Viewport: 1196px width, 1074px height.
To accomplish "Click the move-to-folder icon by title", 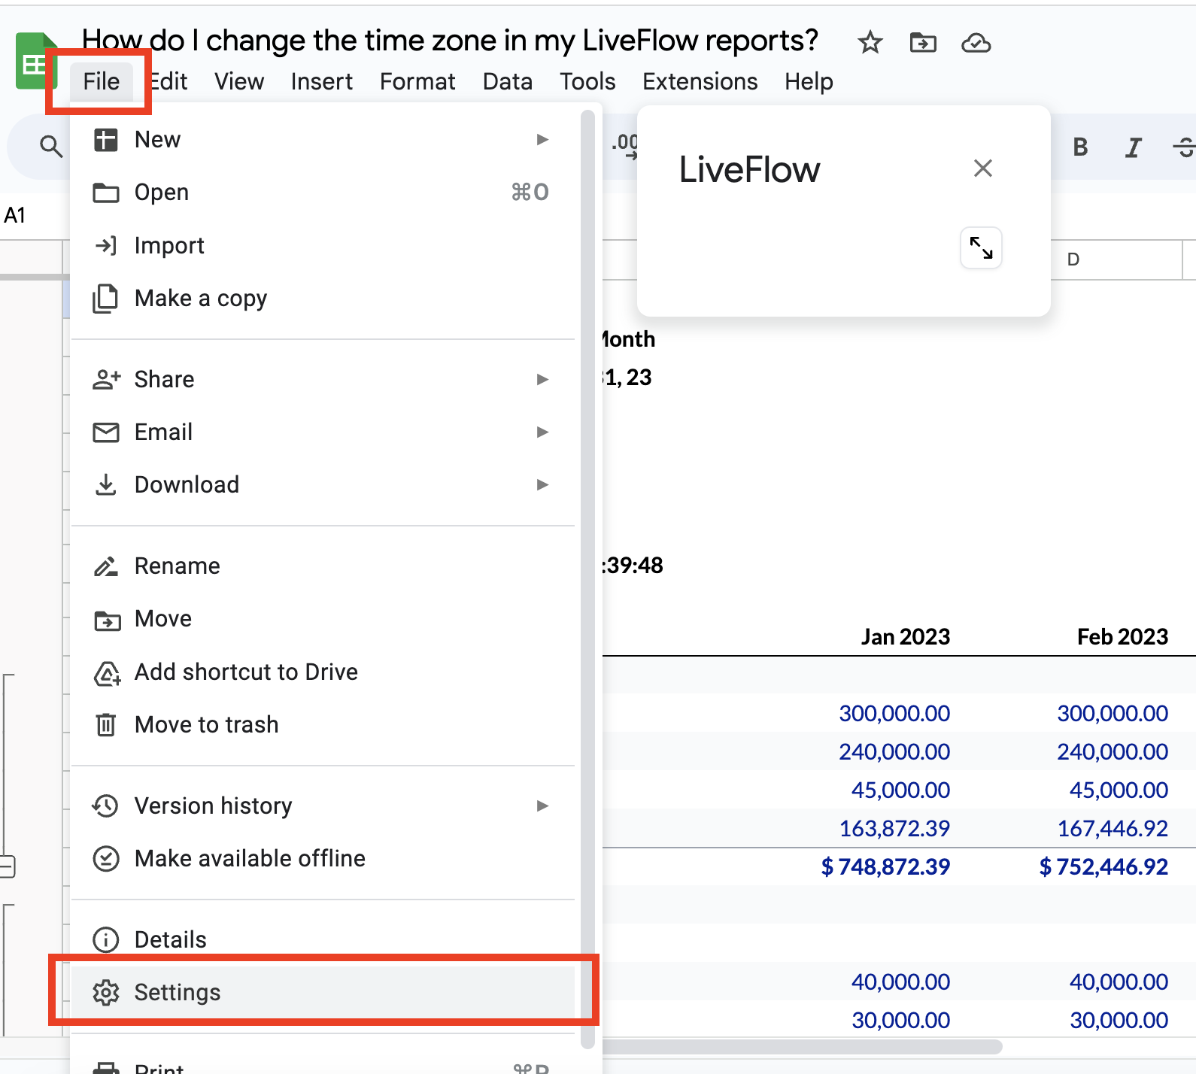I will pos(923,43).
